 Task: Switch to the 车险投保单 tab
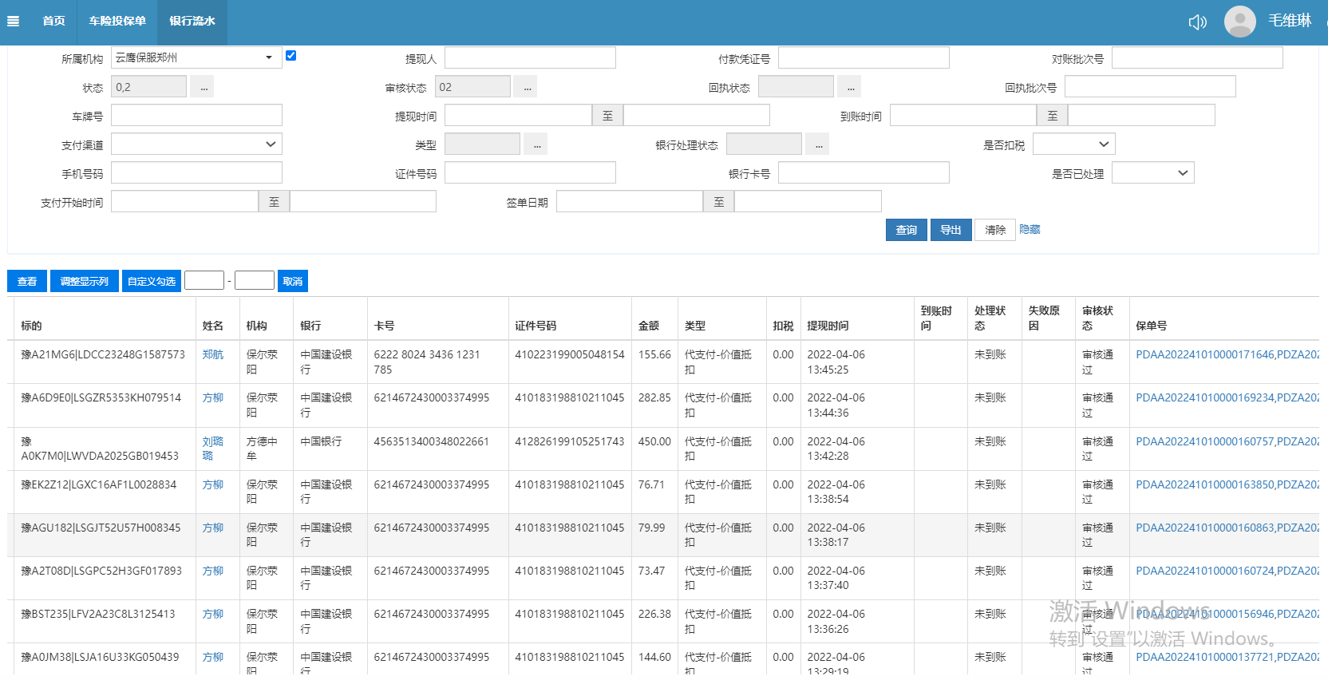click(117, 22)
